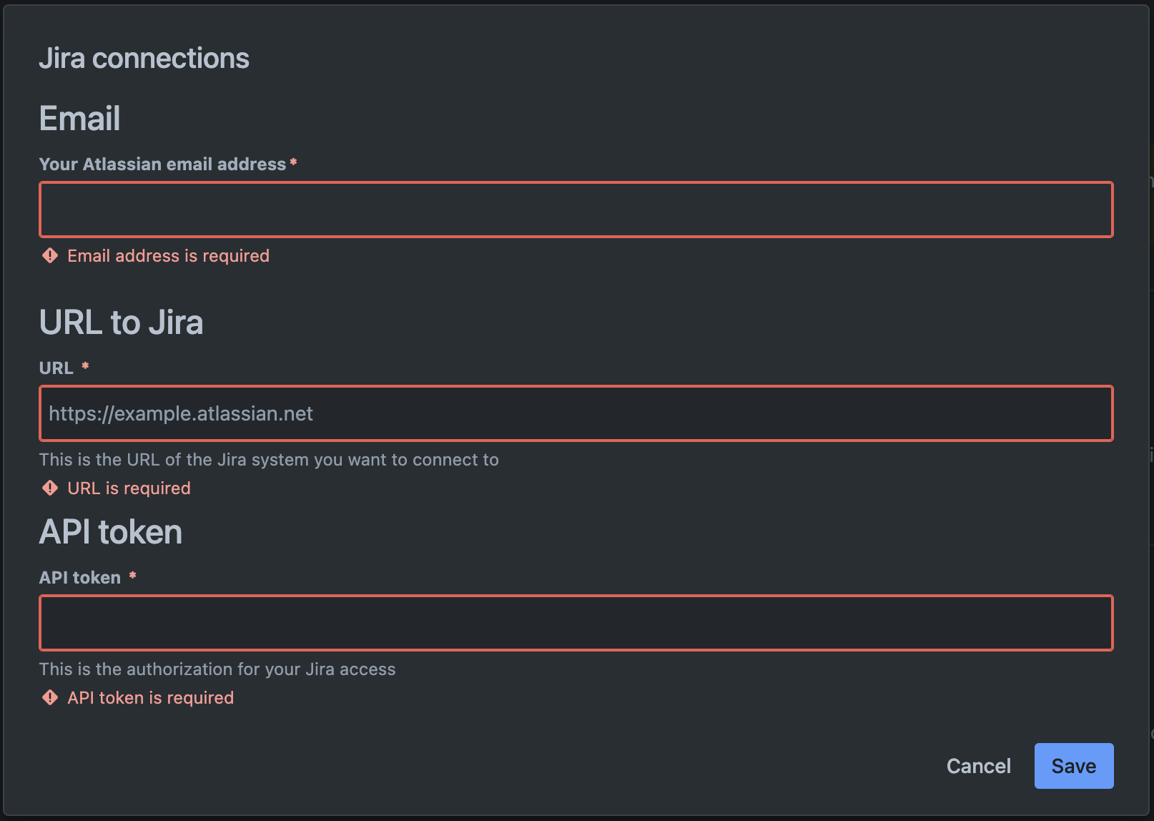Click the 'API token is required' error text
Viewport: 1154px width, 821px height.
150,697
